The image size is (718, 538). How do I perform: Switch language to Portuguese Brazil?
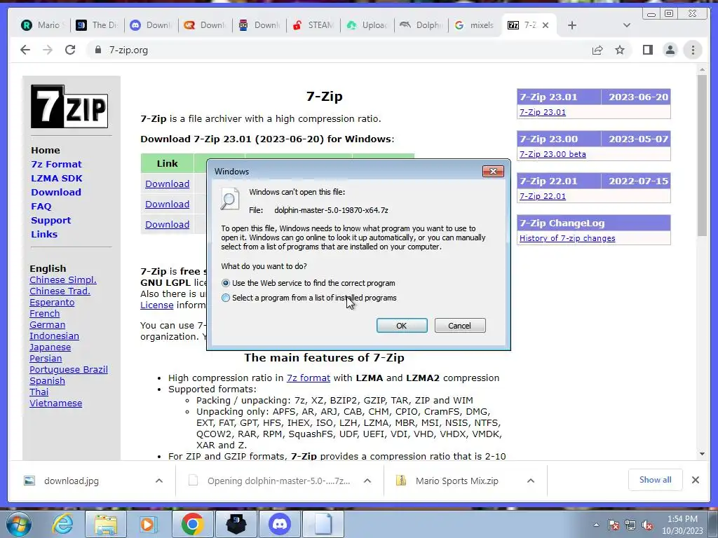click(69, 370)
